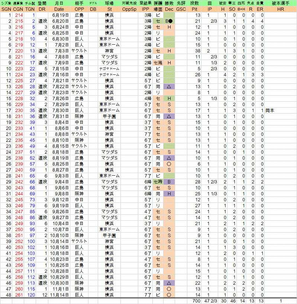Select the Dec column header
This screenshot has height=304, width=297.
pos(169,9)
